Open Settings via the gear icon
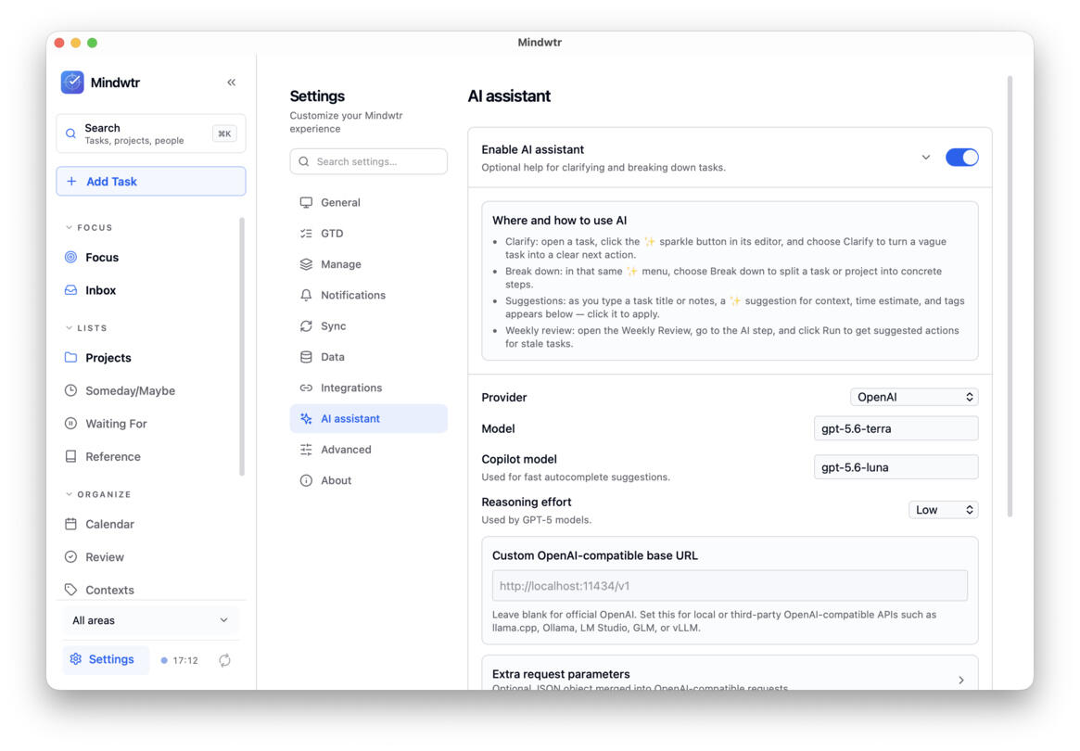Viewport: 1080px width, 751px height. 76,659
